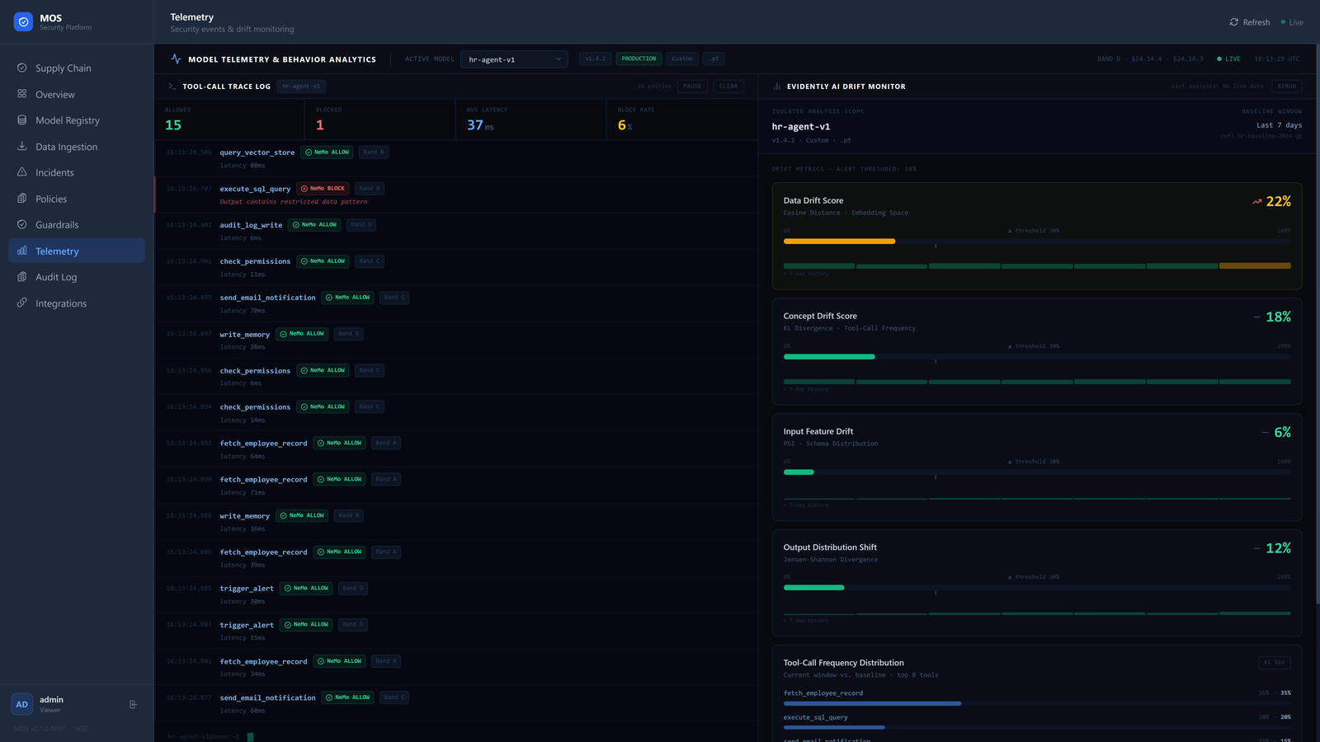Click the KL Div badge
1320x742 pixels.
(1275, 662)
